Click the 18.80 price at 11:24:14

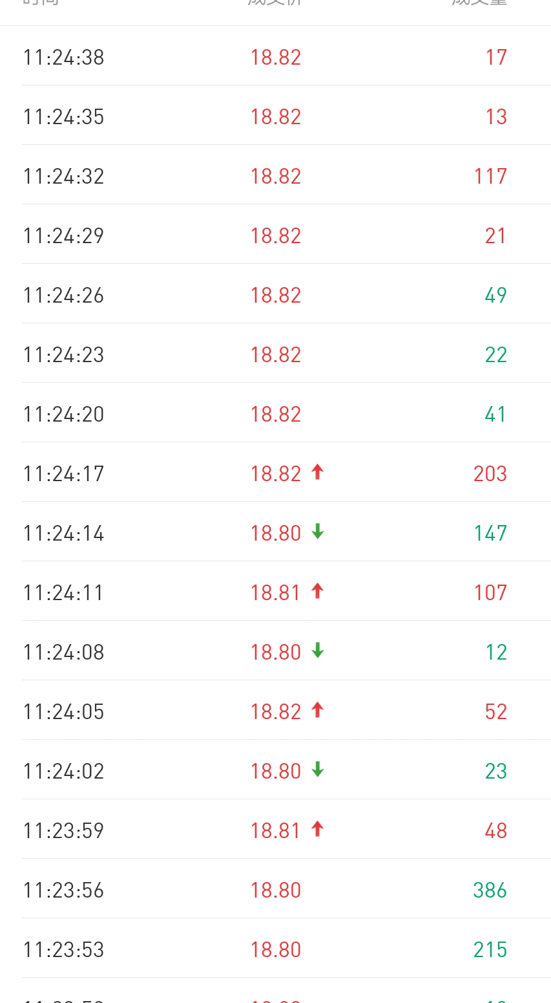pyautogui.click(x=276, y=534)
